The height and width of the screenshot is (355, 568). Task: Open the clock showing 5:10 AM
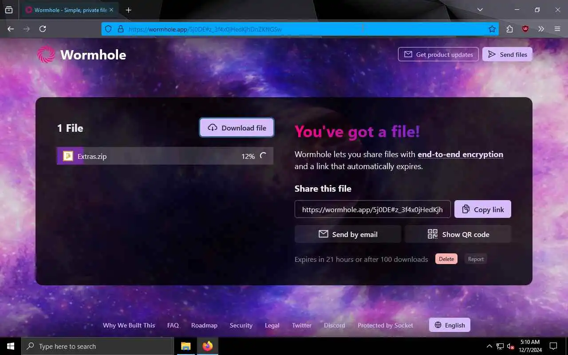pos(530,346)
